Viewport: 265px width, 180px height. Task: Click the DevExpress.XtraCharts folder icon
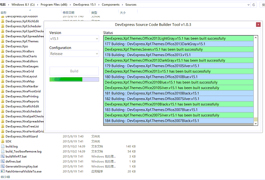click(x=3, y=56)
